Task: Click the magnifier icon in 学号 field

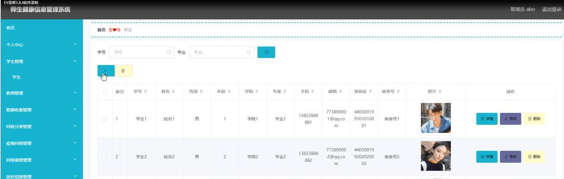Action: click(169, 52)
